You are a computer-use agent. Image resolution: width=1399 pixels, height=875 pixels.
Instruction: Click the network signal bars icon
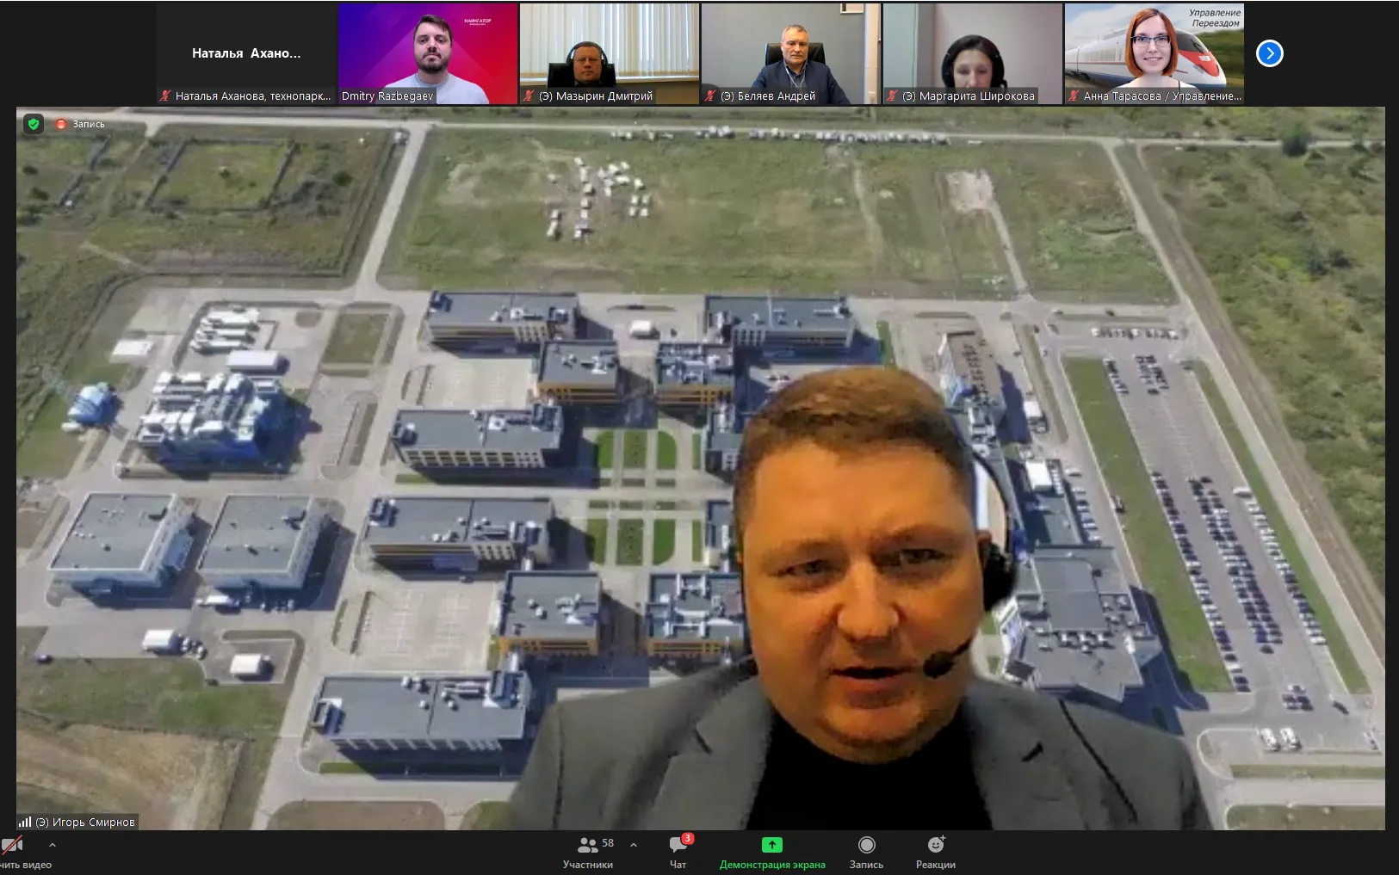(x=25, y=822)
